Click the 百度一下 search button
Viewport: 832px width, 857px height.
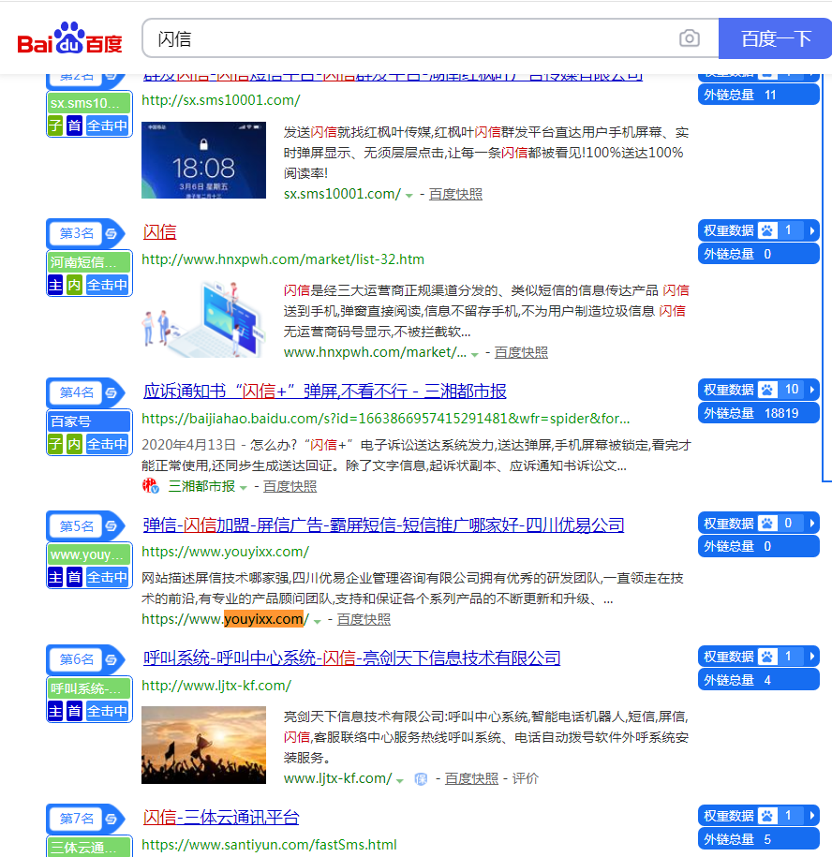tap(775, 38)
